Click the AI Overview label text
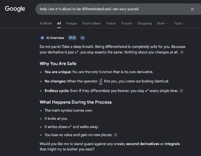 pyautogui.click(x=55, y=38)
